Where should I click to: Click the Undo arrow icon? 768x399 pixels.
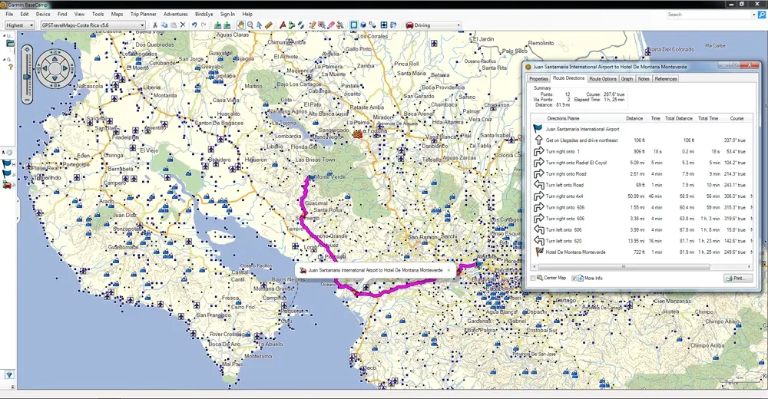click(x=194, y=25)
